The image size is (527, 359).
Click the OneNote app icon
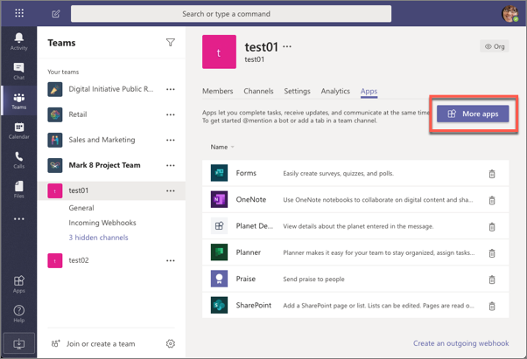[x=219, y=199]
